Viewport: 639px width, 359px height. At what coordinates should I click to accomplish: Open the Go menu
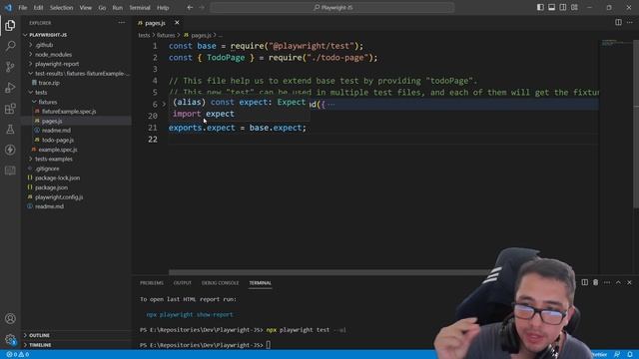[x=102, y=7]
